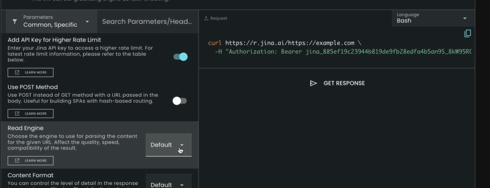Click the upload icon next to Request

point(206,19)
